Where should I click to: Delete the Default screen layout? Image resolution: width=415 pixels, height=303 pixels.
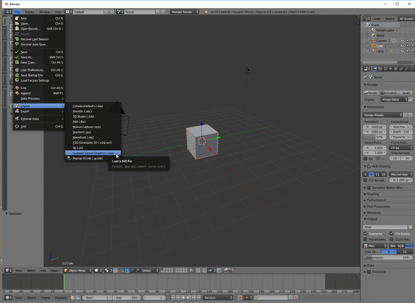[x=112, y=12]
